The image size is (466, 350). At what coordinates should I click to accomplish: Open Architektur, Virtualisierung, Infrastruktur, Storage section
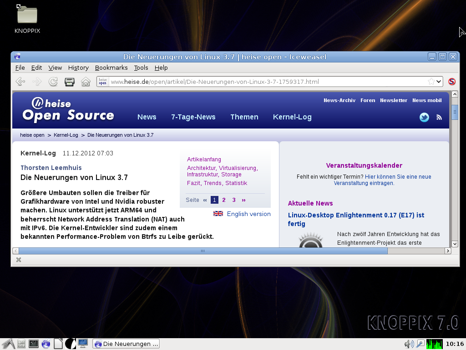[222, 171]
